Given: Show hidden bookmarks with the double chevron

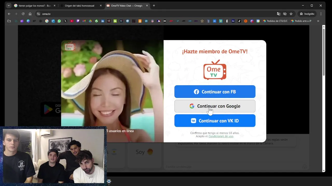Looking at the screenshot, I should coord(318,21).
